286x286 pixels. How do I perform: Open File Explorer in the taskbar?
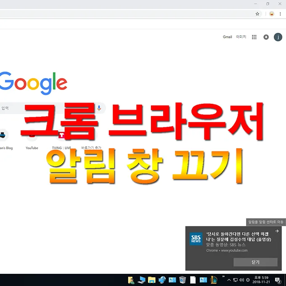tap(151, 280)
